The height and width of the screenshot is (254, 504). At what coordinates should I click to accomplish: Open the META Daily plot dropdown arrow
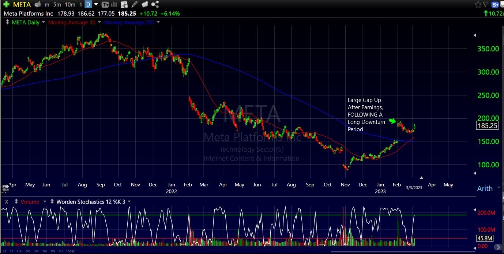click(43, 22)
